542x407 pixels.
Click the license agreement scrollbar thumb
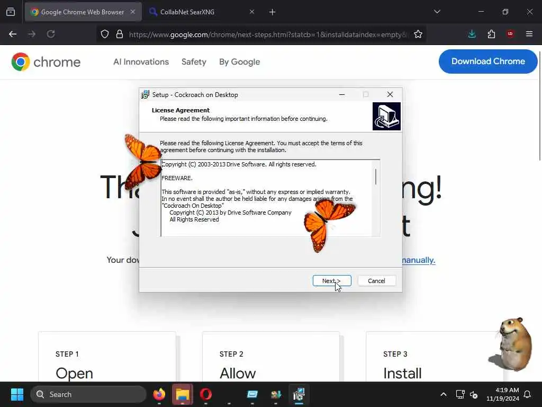tap(376, 176)
